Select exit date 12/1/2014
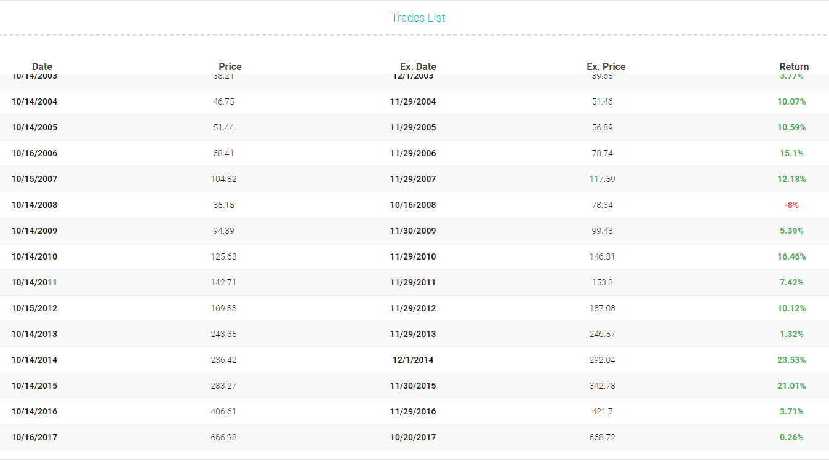Screen dimensions: 829x460 [x=413, y=360]
